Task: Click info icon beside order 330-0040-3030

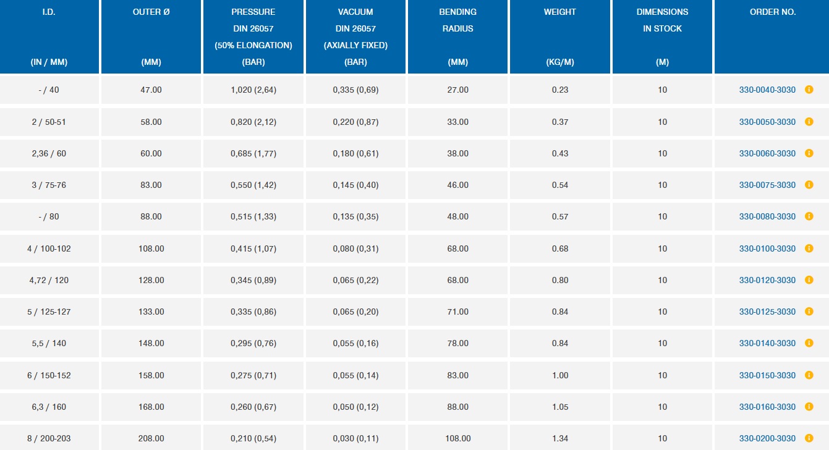Action: click(x=809, y=90)
